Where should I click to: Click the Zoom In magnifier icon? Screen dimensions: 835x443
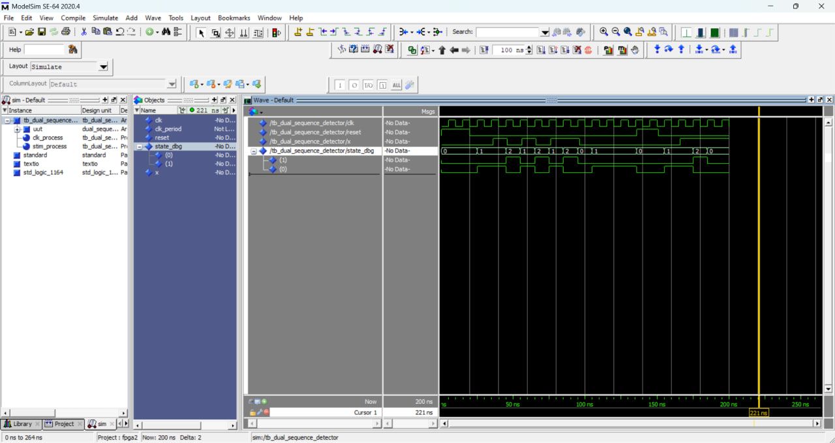pos(604,32)
